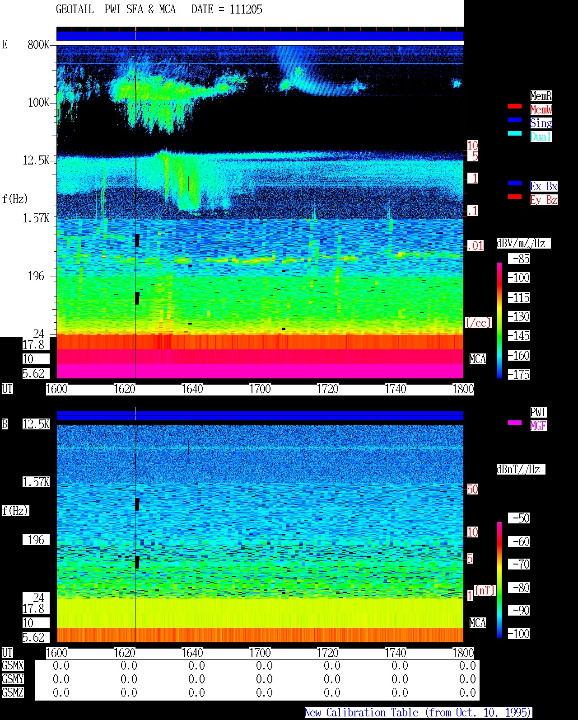Image resolution: width=578 pixels, height=720 pixels.
Task: Click the magenta 5.62 Hz MCA band in E panel
Action: [x=260, y=371]
